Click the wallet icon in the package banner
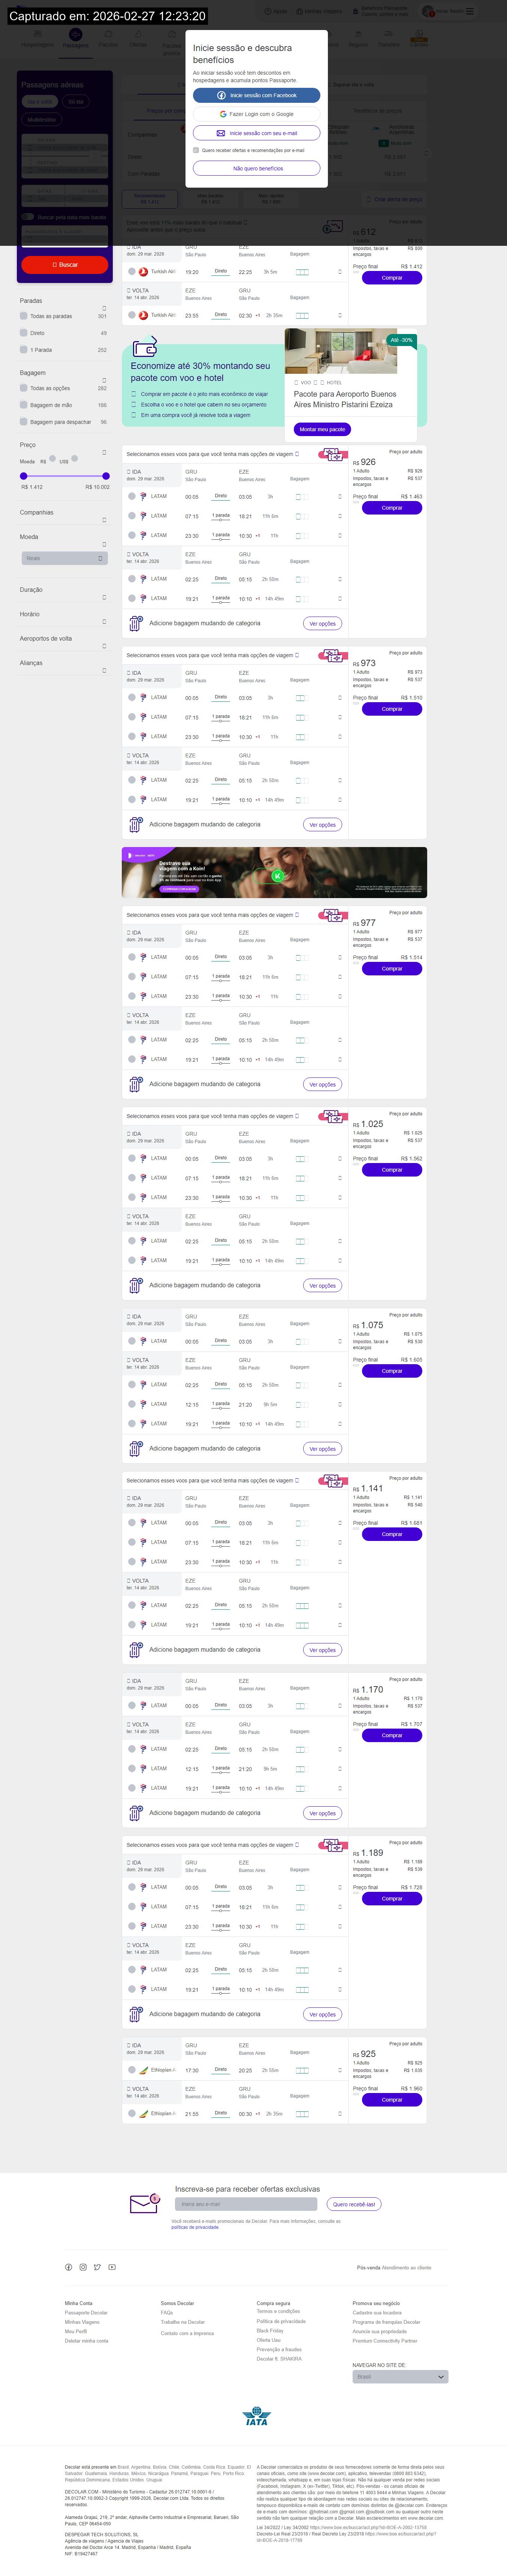The height and width of the screenshot is (2576, 507). [x=146, y=347]
